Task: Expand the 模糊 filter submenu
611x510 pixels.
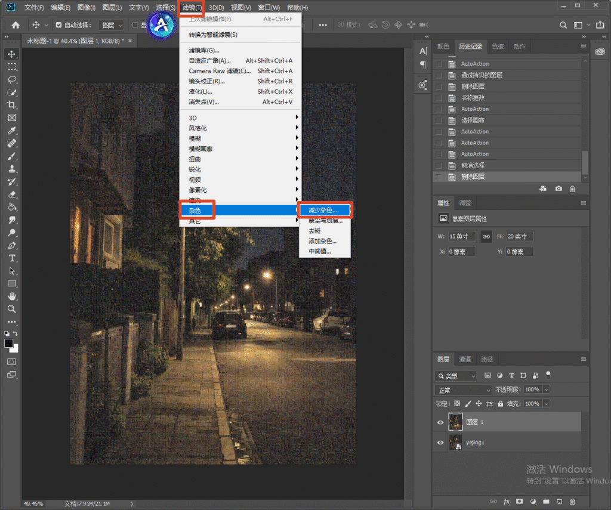Action: (240, 138)
